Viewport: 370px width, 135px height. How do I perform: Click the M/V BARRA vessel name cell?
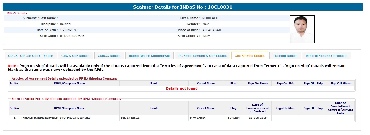[x=198, y=118]
